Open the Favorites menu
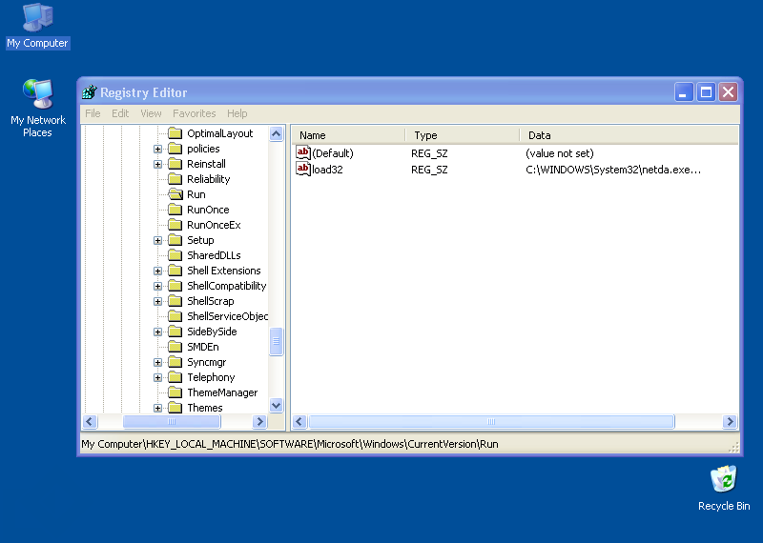This screenshot has height=543, width=763. pos(195,113)
